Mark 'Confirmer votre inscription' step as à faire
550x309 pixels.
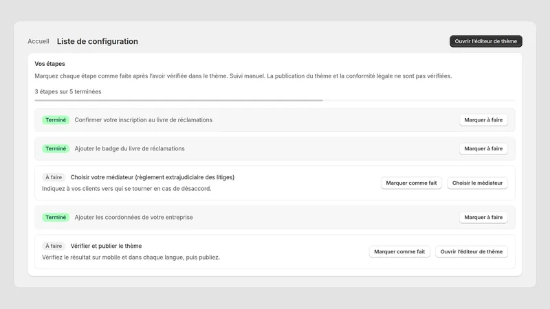click(x=483, y=119)
